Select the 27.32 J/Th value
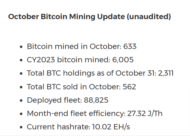 [145, 114]
